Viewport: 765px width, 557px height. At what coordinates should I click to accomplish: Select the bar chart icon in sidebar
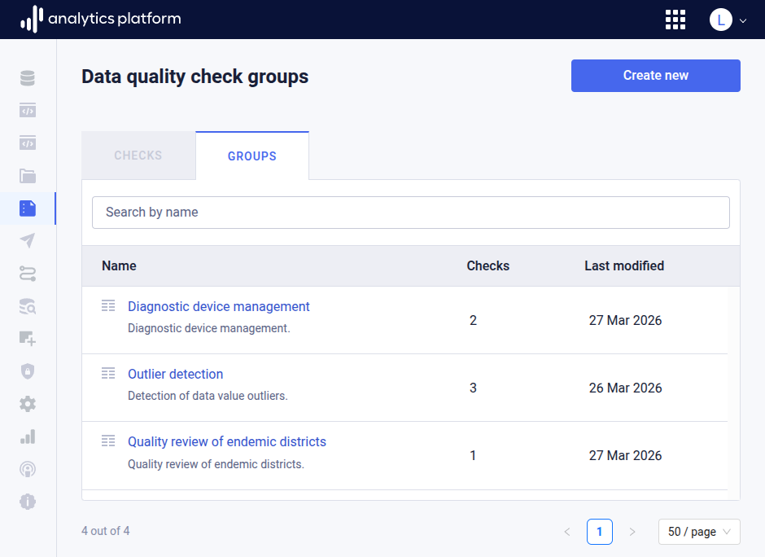click(27, 436)
